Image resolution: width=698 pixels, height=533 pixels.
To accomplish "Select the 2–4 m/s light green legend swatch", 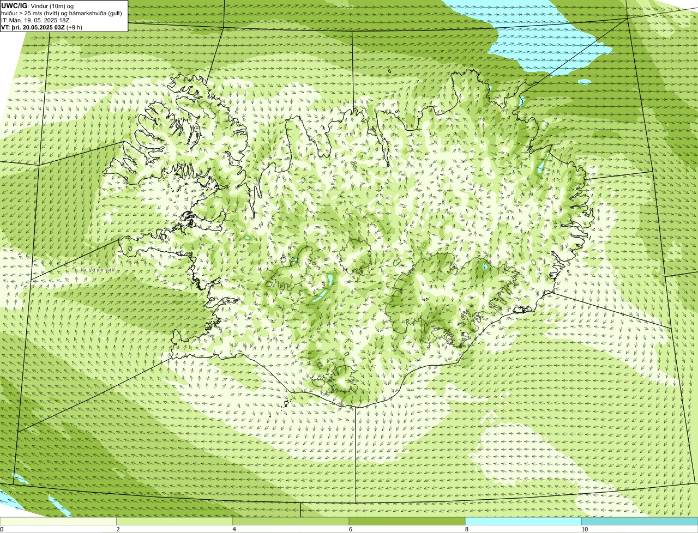I will [174, 522].
